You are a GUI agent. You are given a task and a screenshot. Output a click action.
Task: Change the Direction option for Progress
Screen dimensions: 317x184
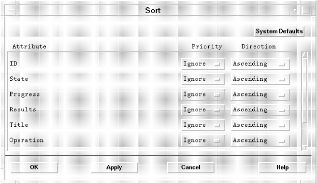[x=260, y=94]
